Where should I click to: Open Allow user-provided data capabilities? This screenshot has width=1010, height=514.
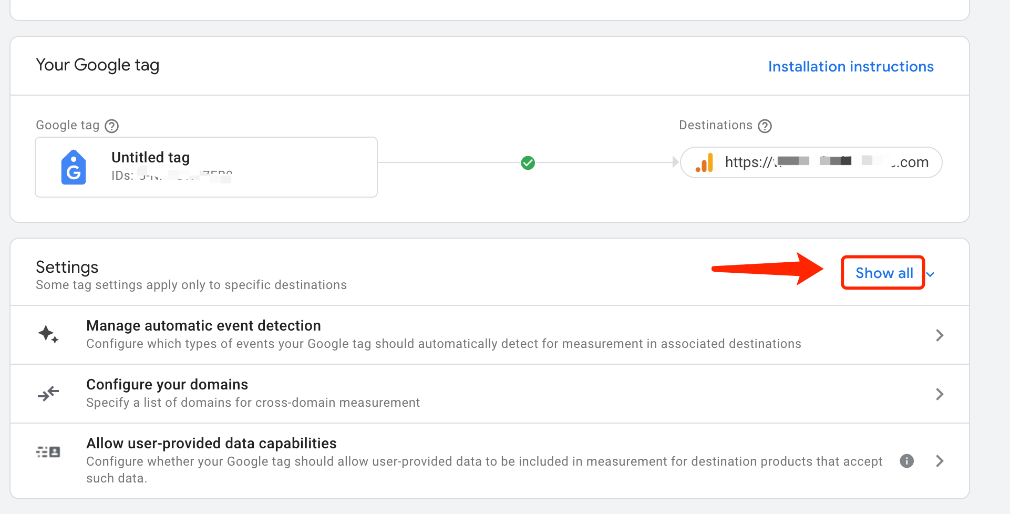(211, 444)
